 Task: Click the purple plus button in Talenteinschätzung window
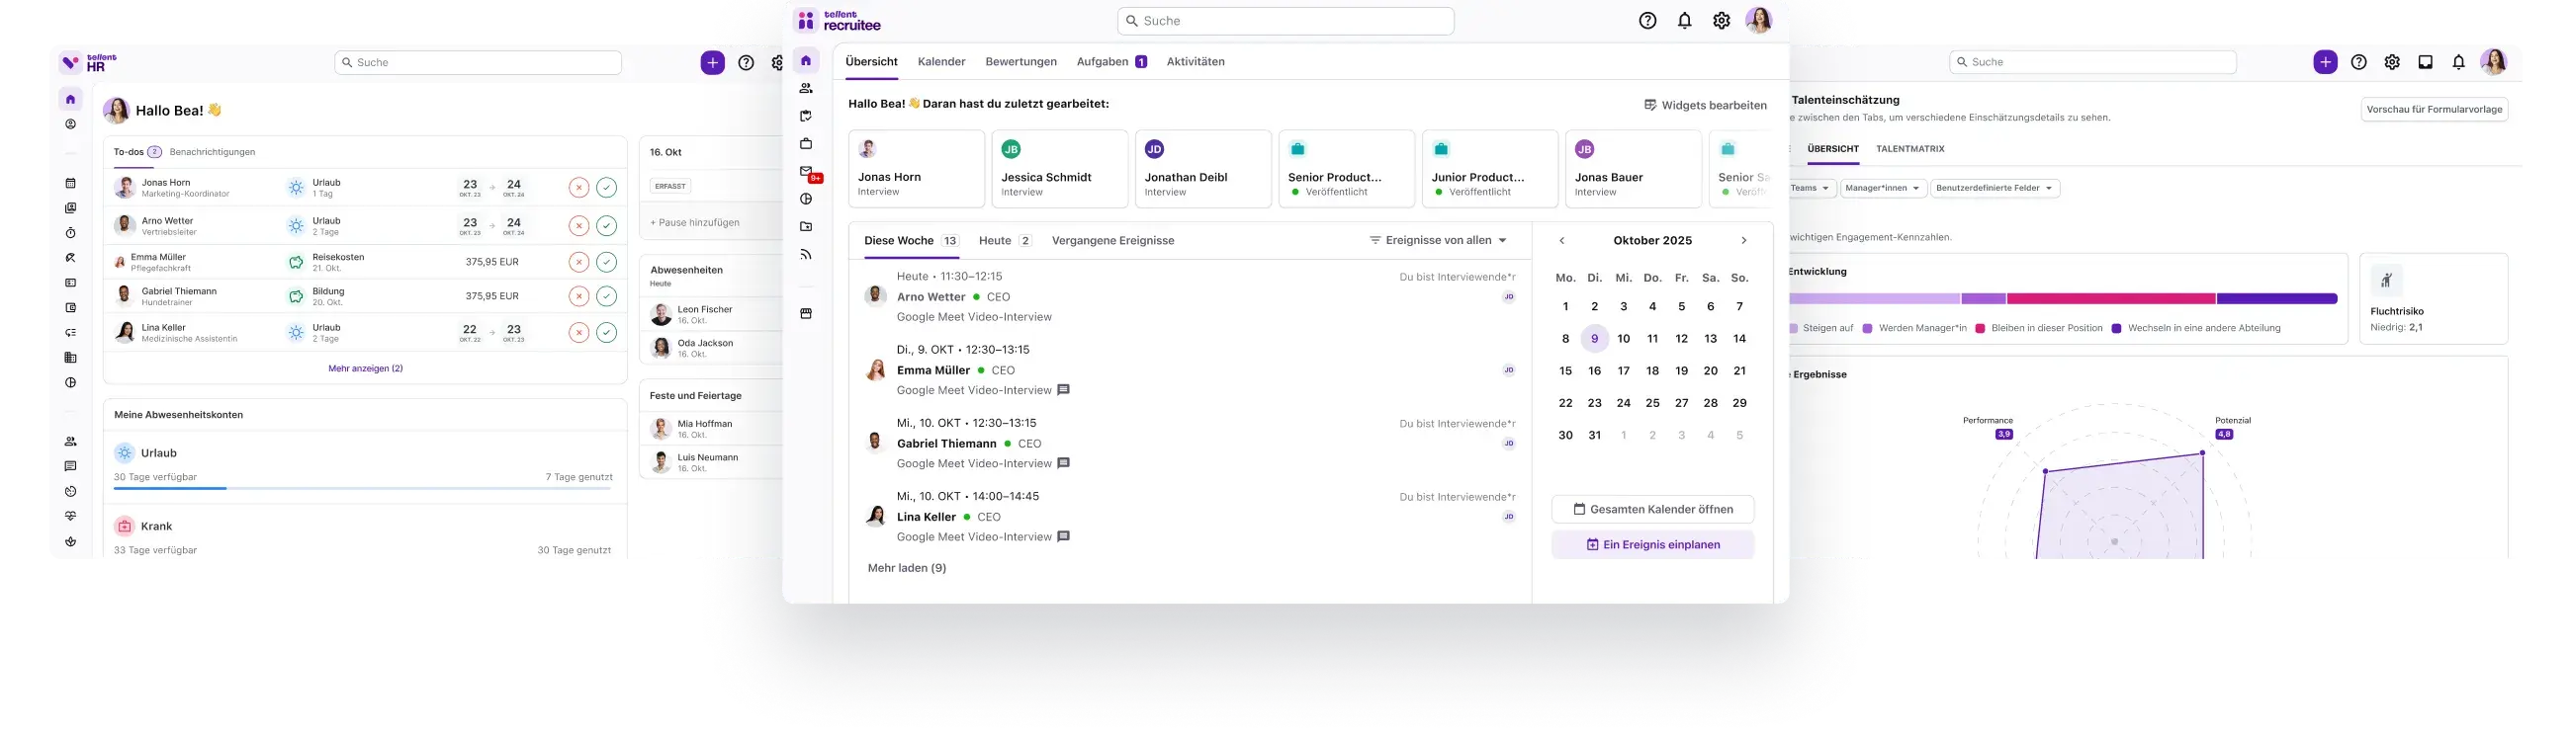[x=2326, y=62]
